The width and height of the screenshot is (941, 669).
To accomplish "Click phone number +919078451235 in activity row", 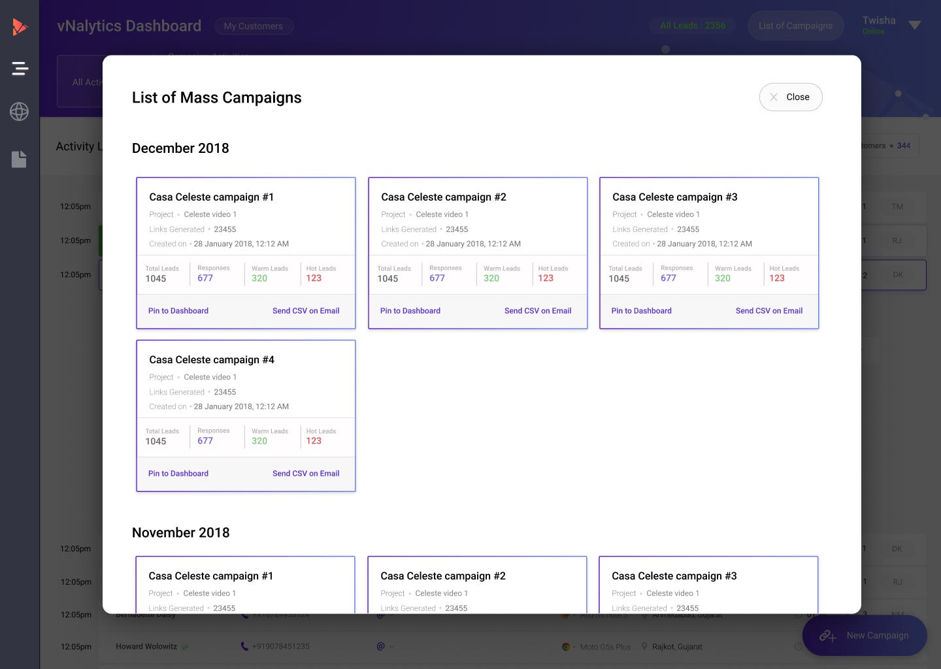I will [x=281, y=647].
